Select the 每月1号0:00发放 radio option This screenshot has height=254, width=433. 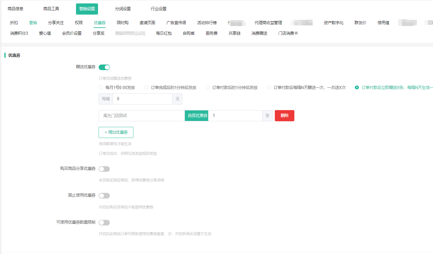pyautogui.click(x=101, y=88)
